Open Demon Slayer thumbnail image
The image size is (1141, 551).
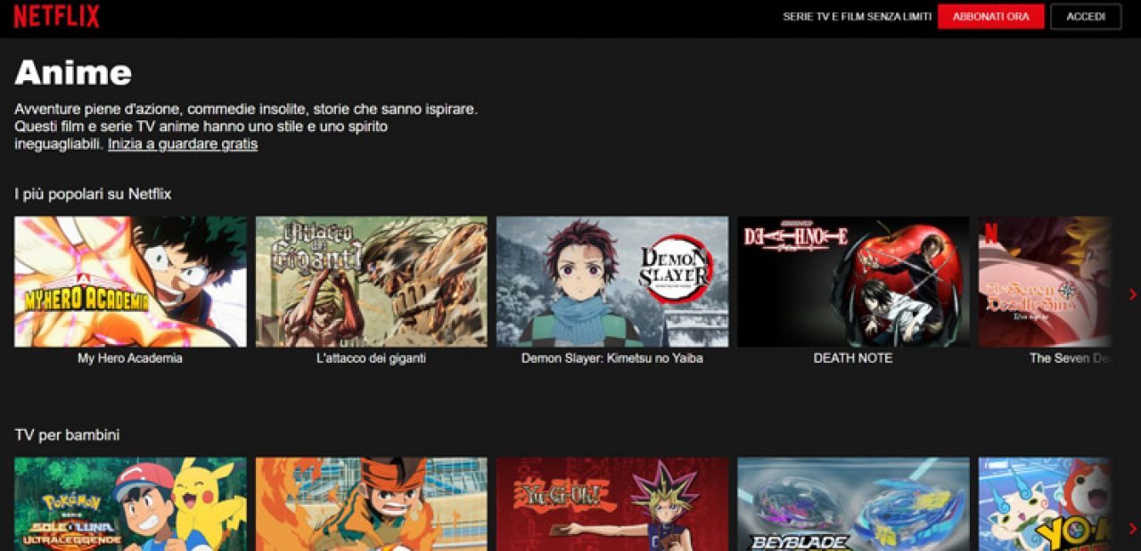[x=612, y=282]
